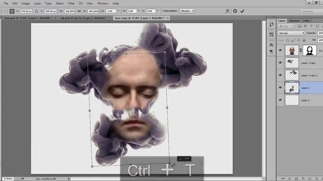Open the Image menu
The height and width of the screenshot is (181, 323).
pyautogui.click(x=26, y=4)
